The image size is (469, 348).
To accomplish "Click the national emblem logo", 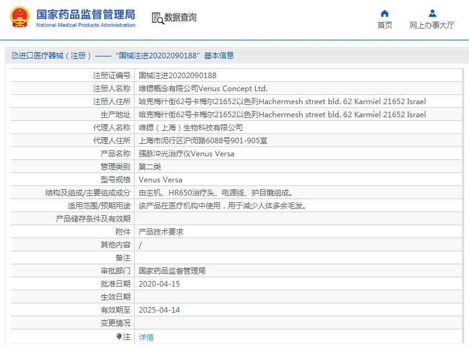I will pos(20,17).
